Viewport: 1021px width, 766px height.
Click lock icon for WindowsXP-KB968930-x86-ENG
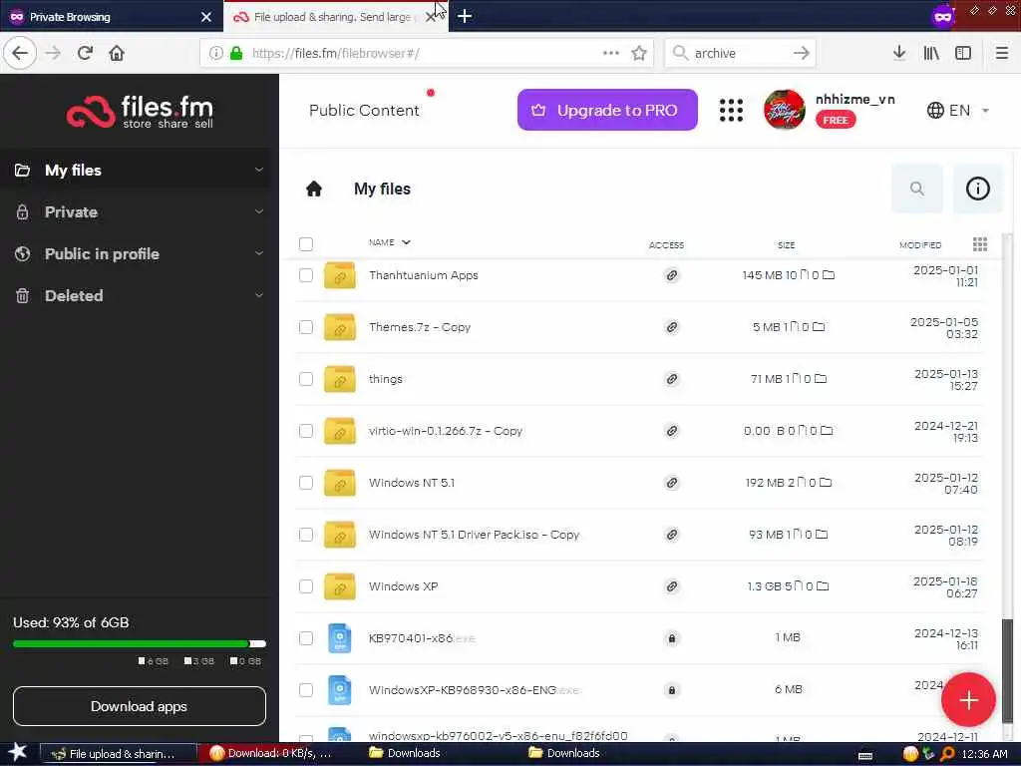[671, 690]
